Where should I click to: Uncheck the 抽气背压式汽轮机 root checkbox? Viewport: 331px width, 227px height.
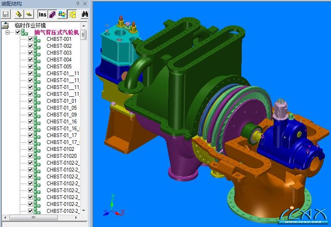(x=18, y=32)
